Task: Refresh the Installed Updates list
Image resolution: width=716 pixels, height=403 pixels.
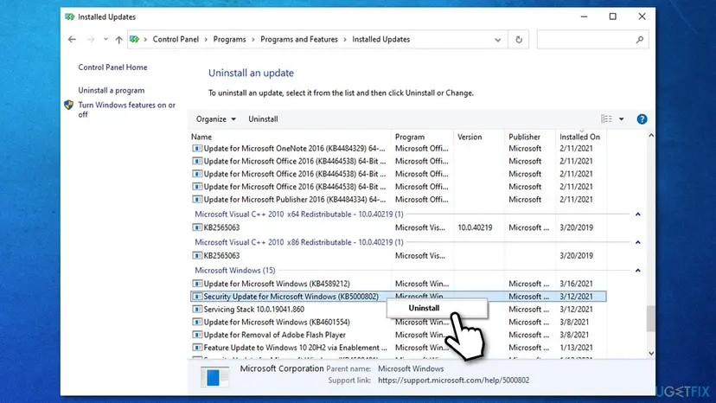Action: (519, 40)
